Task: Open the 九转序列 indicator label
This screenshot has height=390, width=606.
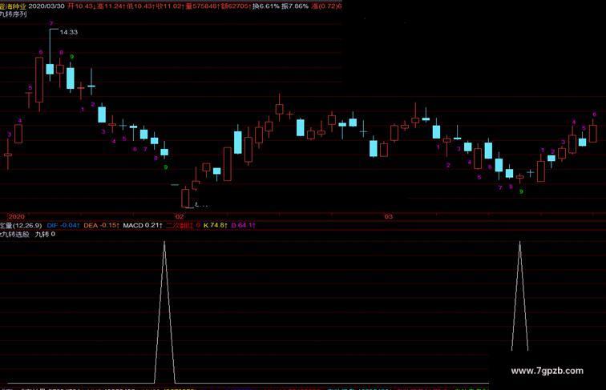Action: click(13, 14)
